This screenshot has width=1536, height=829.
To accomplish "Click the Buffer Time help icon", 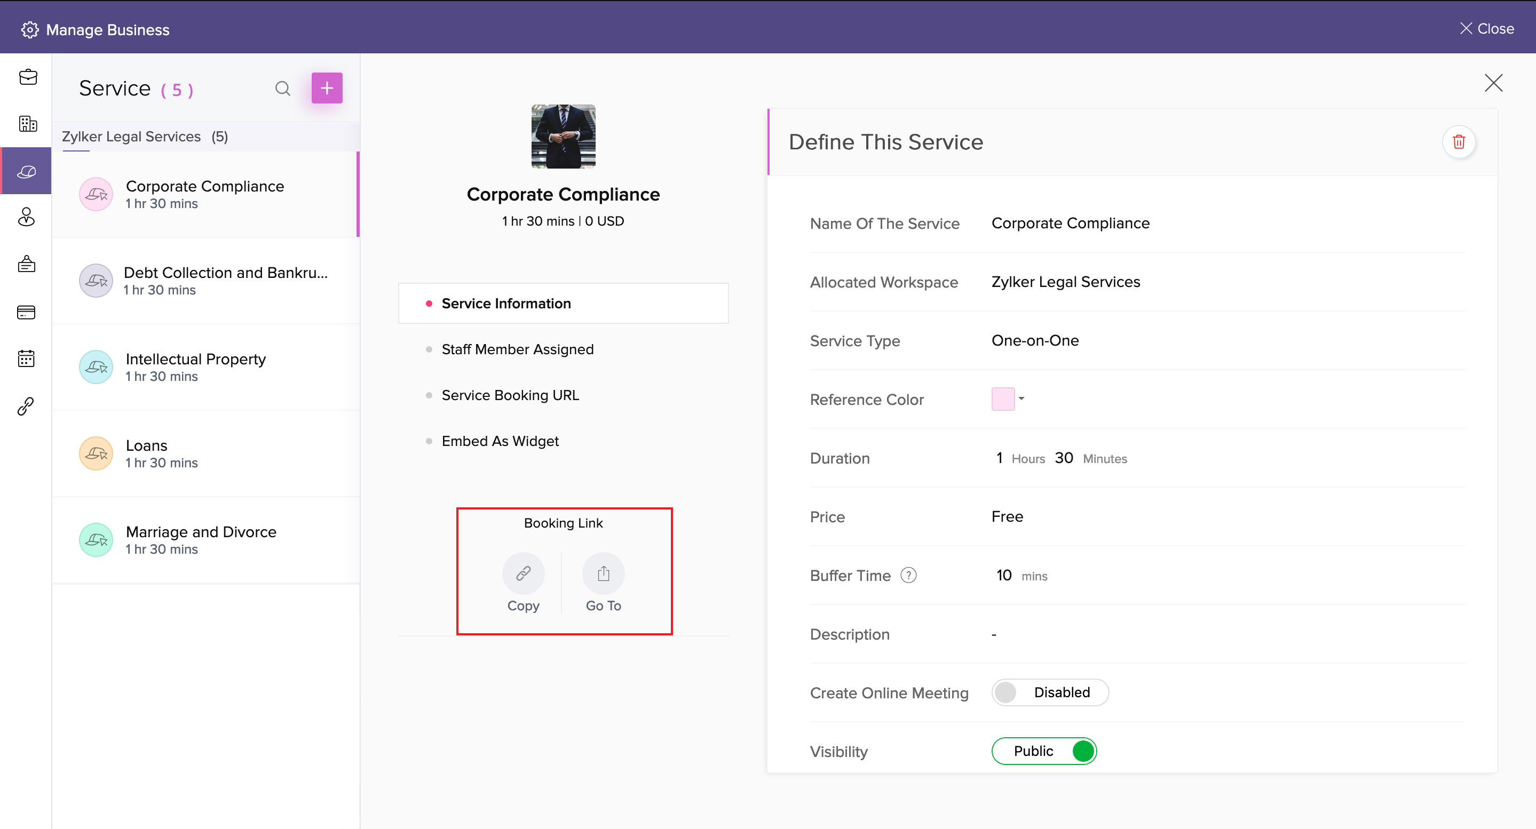I will pos(908,576).
